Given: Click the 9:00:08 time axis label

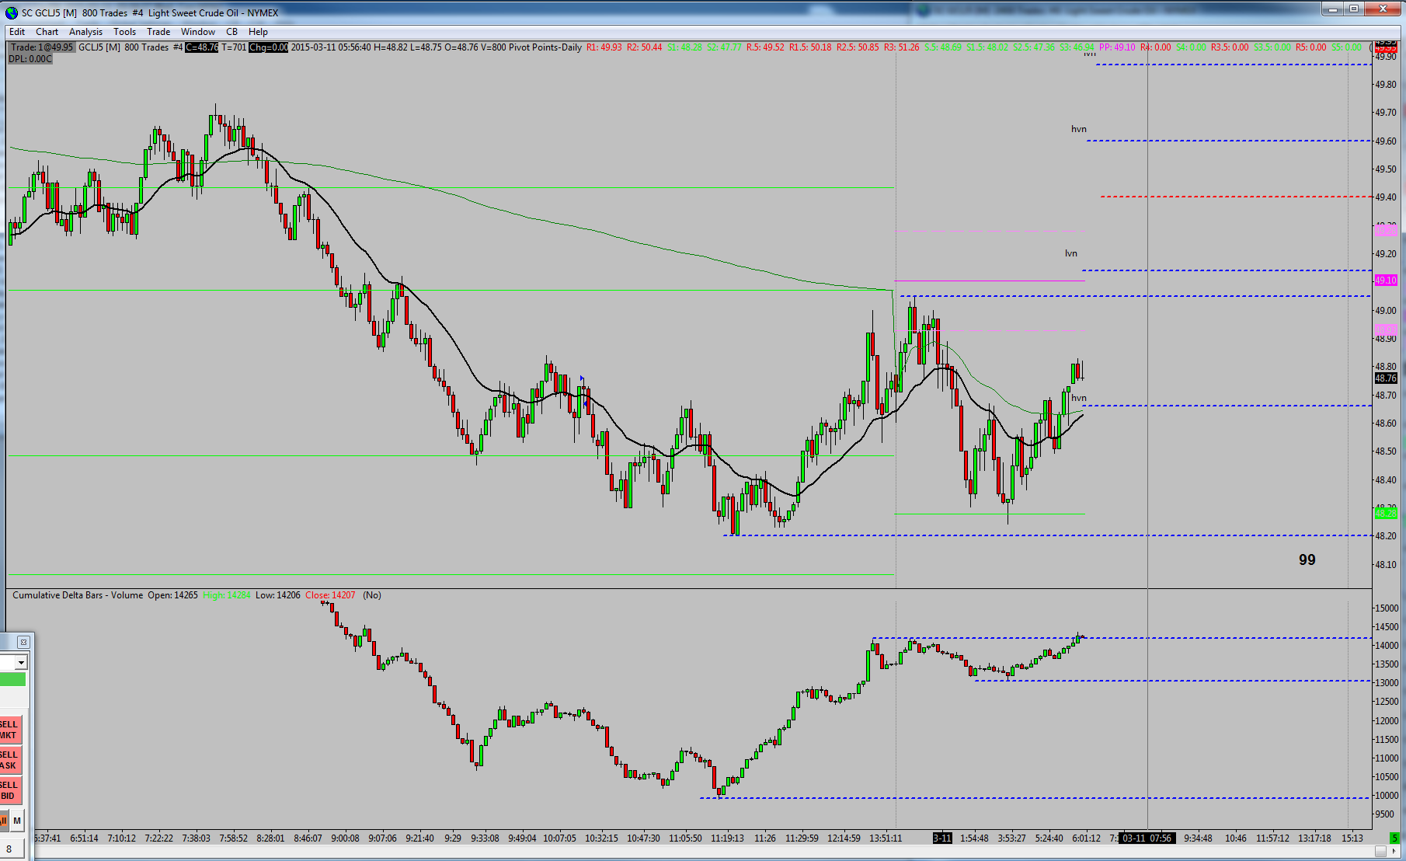Looking at the screenshot, I should point(345,838).
